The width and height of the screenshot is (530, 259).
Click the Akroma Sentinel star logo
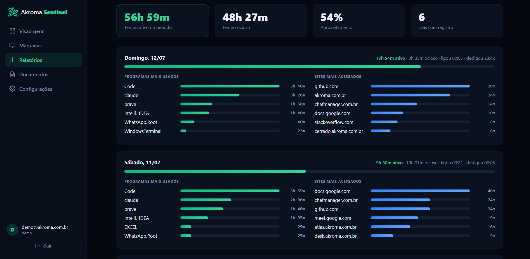[13, 12]
